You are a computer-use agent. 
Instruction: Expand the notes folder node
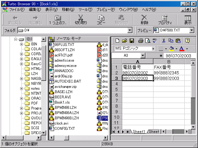[21, 88]
